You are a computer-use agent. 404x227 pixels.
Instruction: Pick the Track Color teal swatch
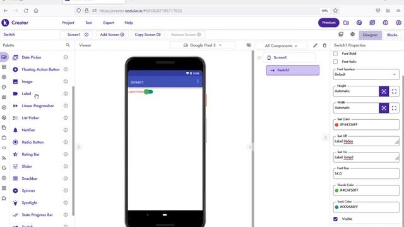pyautogui.click(x=336, y=207)
